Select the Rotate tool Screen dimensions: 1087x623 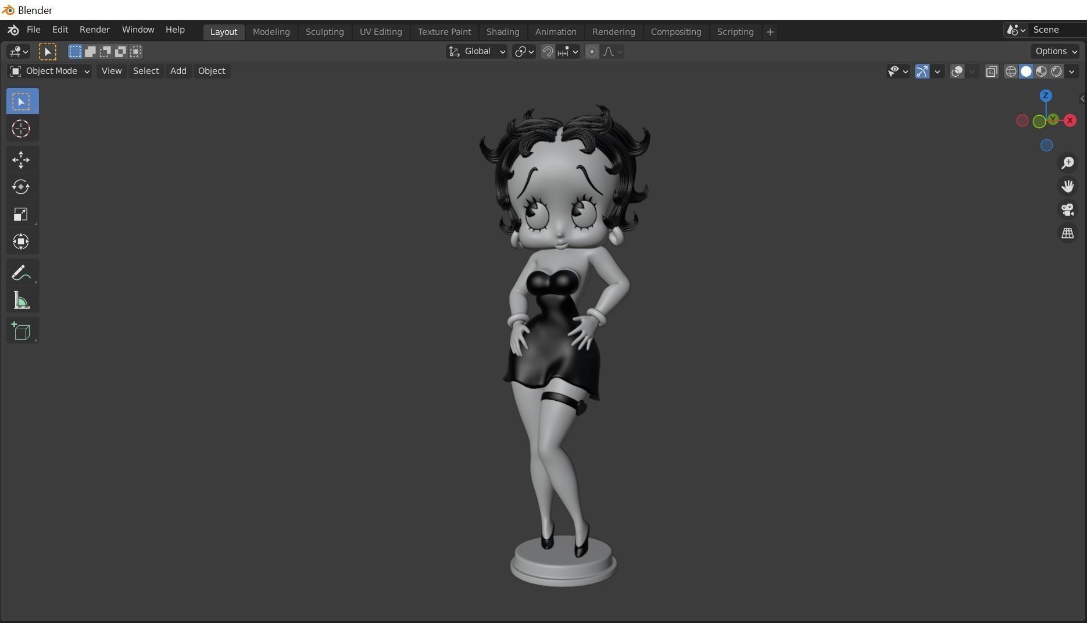click(22, 187)
